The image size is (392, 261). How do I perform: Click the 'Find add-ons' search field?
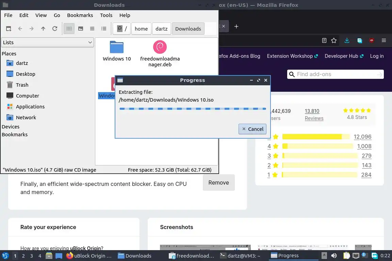pyautogui.click(x=335, y=74)
